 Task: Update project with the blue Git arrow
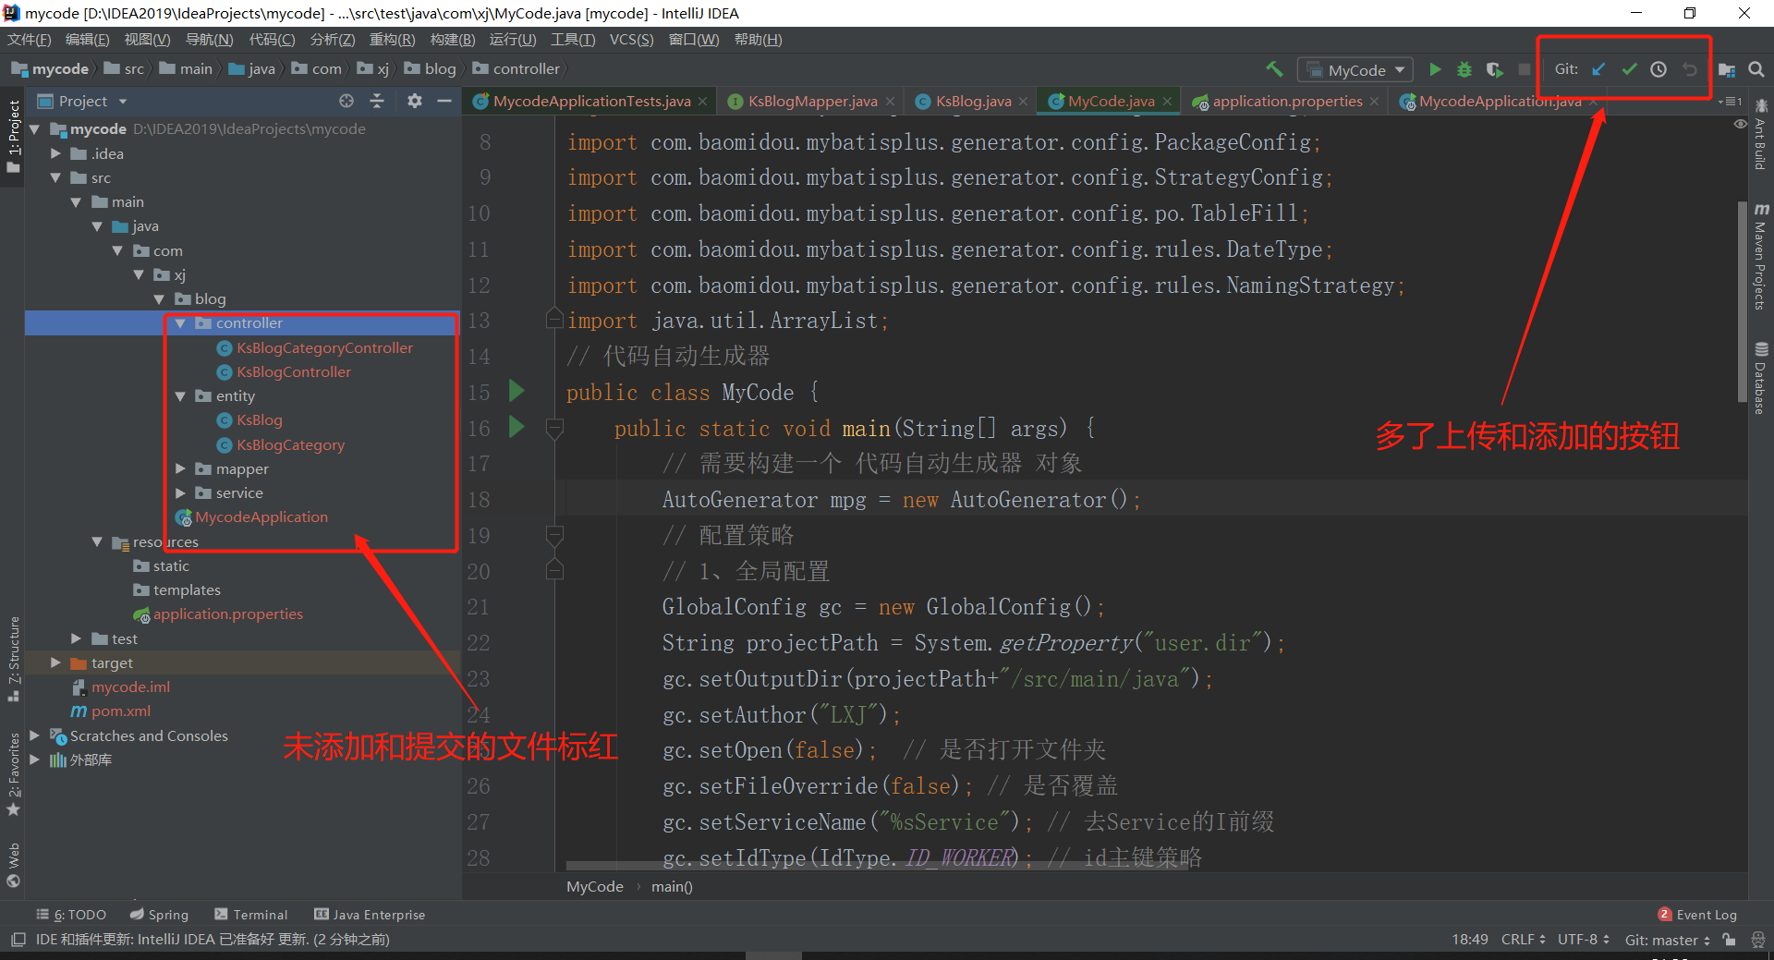[1598, 69]
